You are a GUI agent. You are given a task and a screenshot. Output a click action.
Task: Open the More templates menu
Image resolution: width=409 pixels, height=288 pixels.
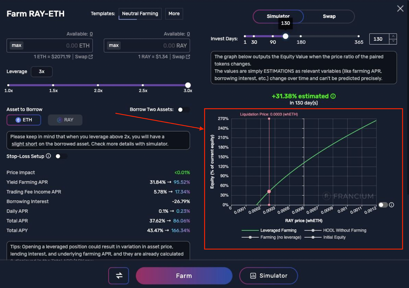(x=174, y=14)
